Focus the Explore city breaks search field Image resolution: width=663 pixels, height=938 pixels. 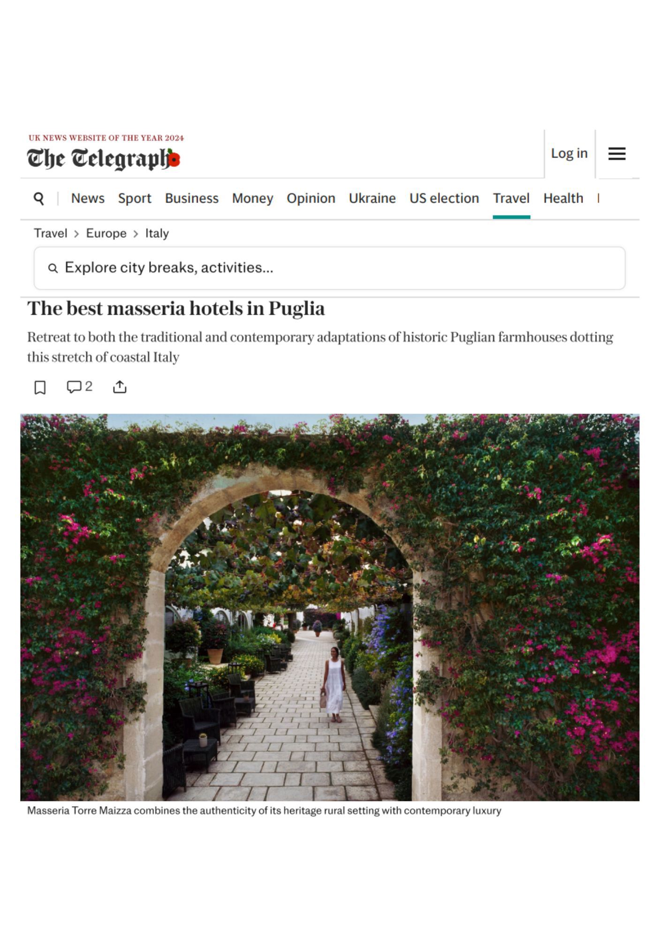pos(330,268)
